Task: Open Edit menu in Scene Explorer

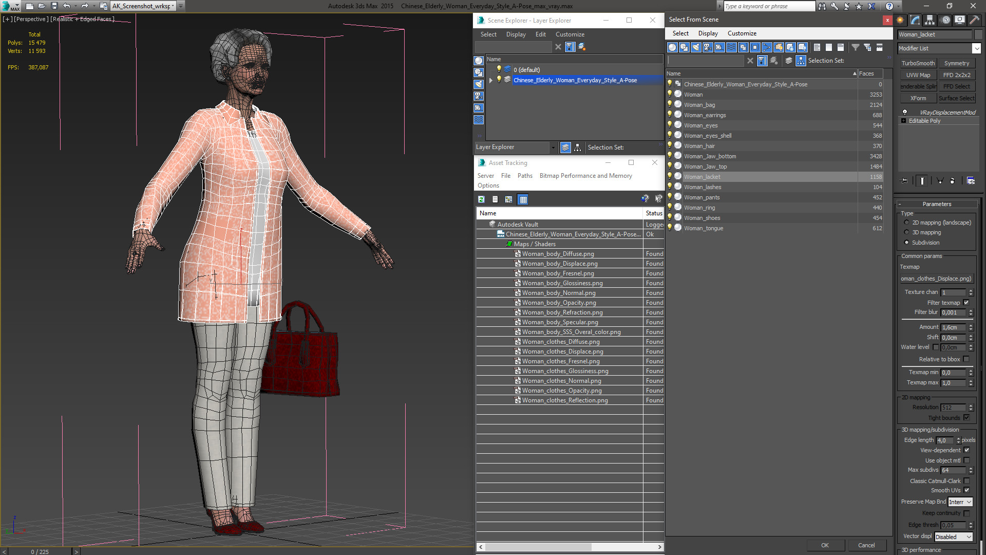Action: [x=540, y=34]
